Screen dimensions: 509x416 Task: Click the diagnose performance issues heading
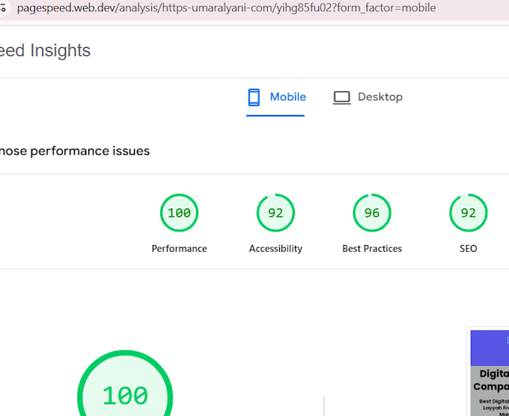75,151
